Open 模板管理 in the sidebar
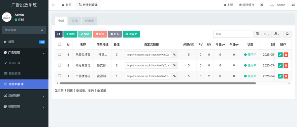Viewport: 297px width, 127px height. tap(24, 74)
